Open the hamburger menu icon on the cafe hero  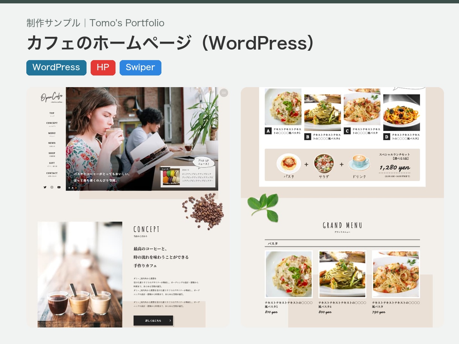click(x=224, y=92)
